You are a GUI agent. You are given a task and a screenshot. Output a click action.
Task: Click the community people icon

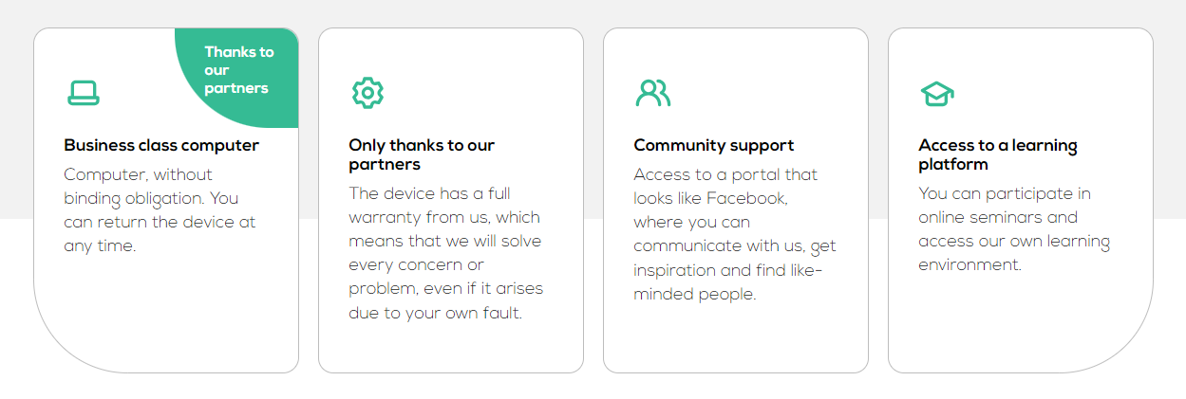pos(653,92)
